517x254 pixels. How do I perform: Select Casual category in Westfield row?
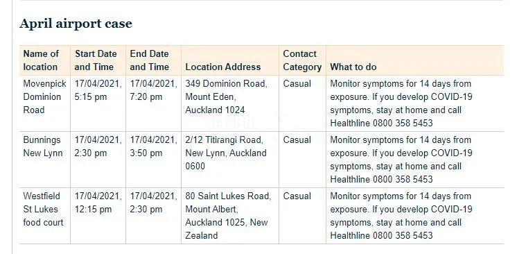(297, 196)
